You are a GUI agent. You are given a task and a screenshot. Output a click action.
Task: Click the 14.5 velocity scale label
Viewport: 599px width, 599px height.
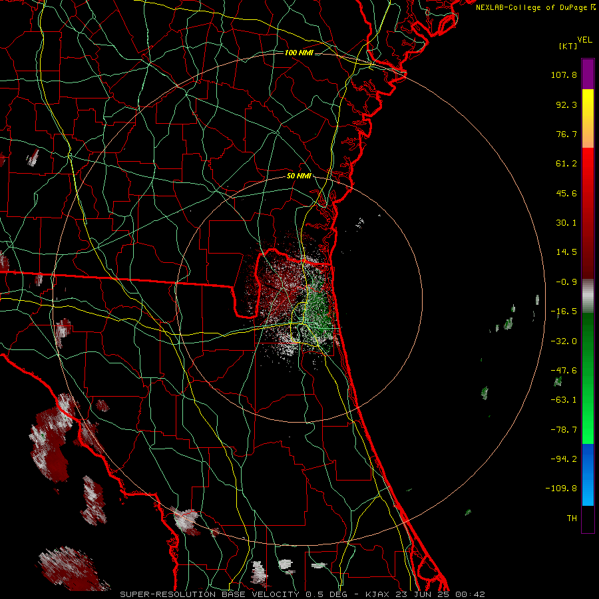[566, 252]
